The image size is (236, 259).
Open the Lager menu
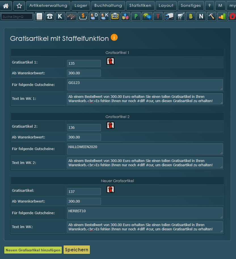[x=81, y=6]
